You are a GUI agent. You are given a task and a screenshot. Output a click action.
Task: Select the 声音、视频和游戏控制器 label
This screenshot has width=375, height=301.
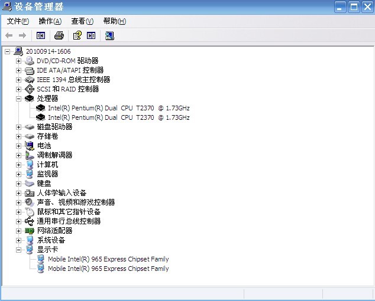point(76,202)
